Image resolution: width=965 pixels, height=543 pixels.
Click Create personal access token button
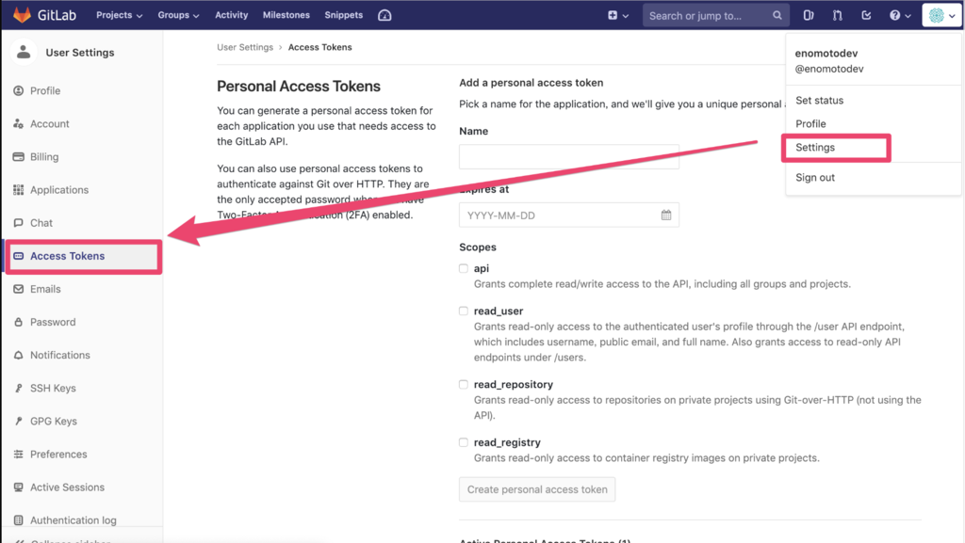[x=536, y=489]
